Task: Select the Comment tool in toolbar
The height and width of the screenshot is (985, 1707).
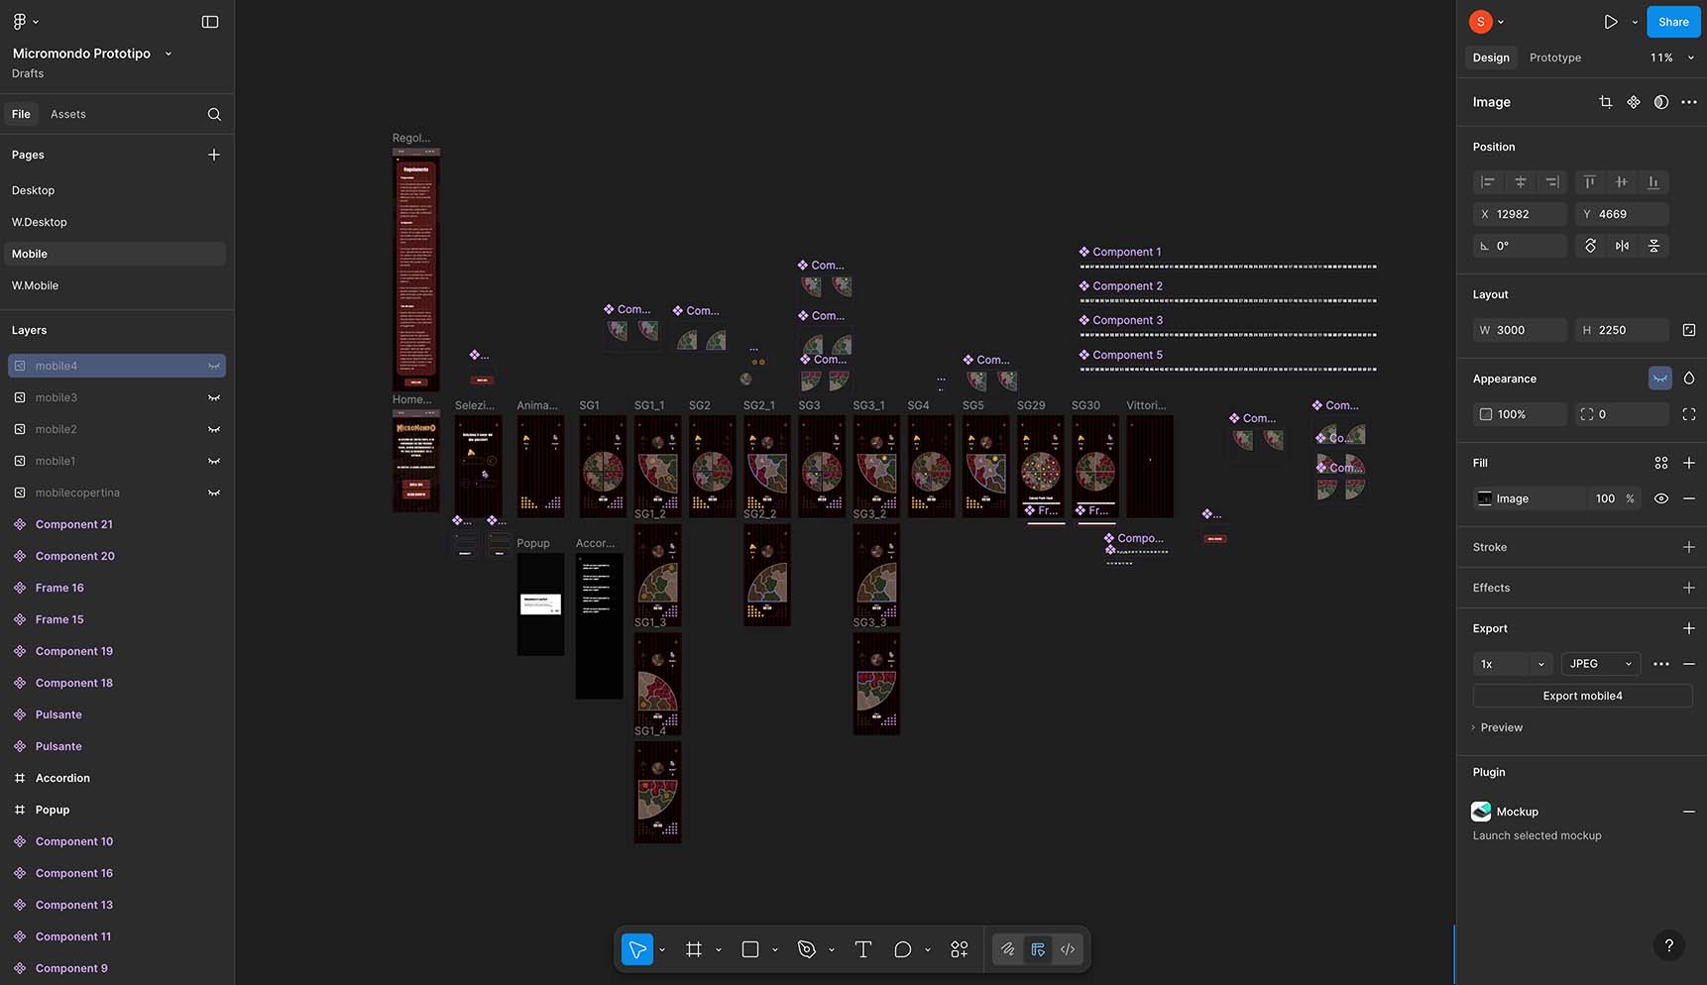Action: (x=902, y=949)
